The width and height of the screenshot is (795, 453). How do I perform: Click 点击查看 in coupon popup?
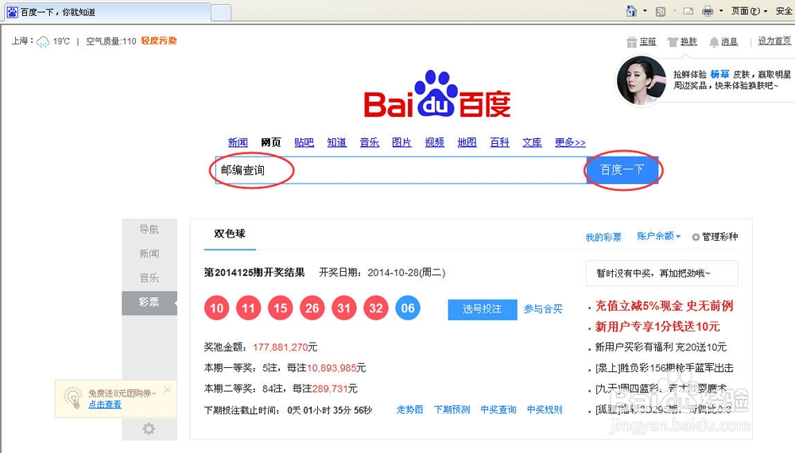[x=105, y=405]
